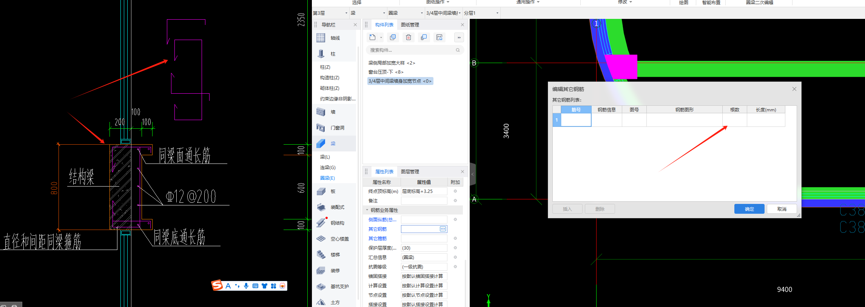Open the Sogou toolbox grid icon

coord(273,286)
